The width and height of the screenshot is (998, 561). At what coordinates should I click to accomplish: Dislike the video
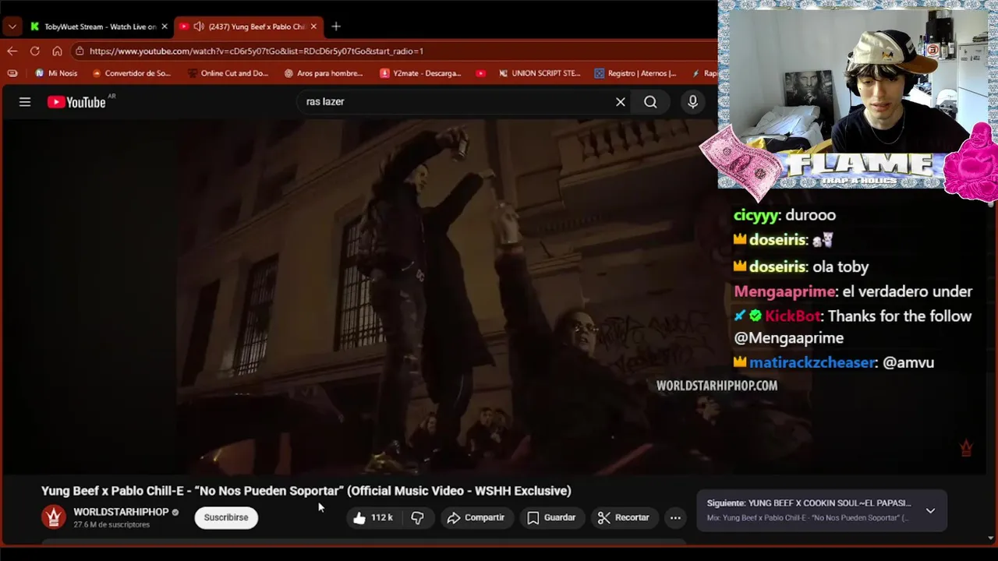click(x=417, y=517)
